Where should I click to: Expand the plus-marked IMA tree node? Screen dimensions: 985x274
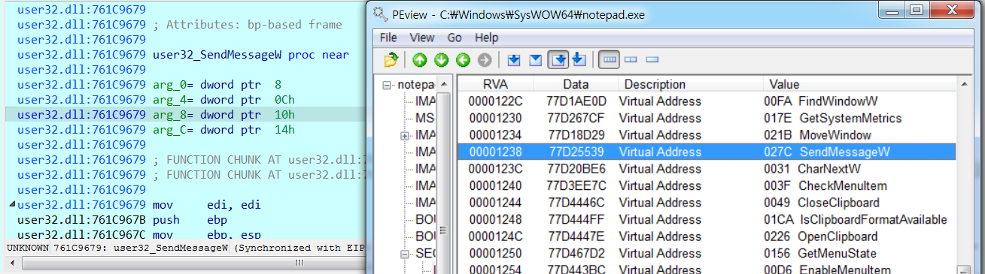(405, 136)
